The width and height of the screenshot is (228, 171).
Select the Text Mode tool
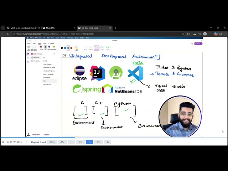[28, 48]
